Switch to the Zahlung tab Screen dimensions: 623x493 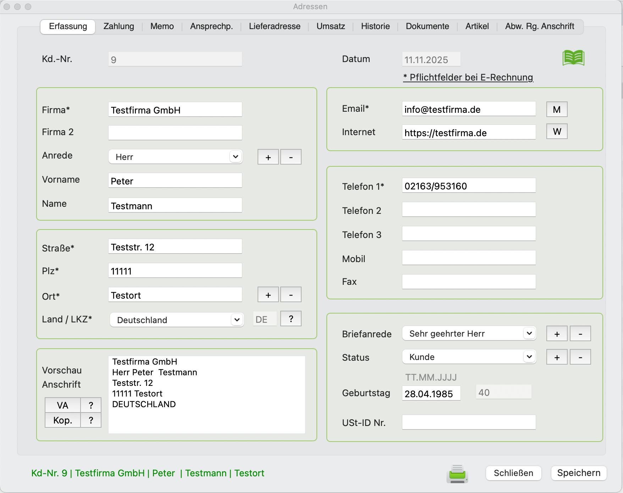click(x=118, y=27)
